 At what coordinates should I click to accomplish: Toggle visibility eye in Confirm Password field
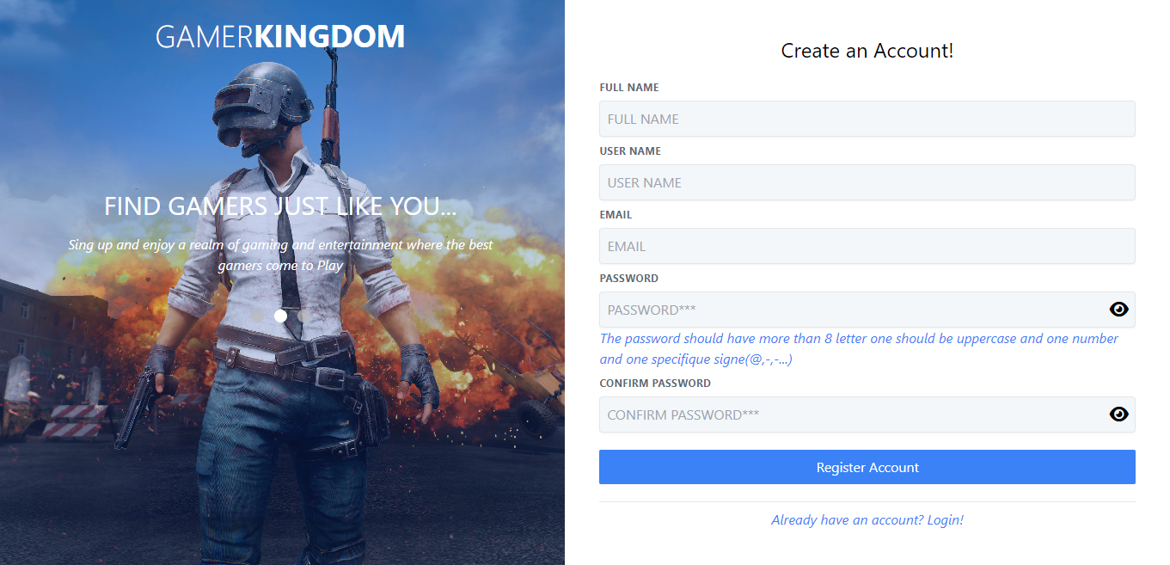pos(1118,415)
